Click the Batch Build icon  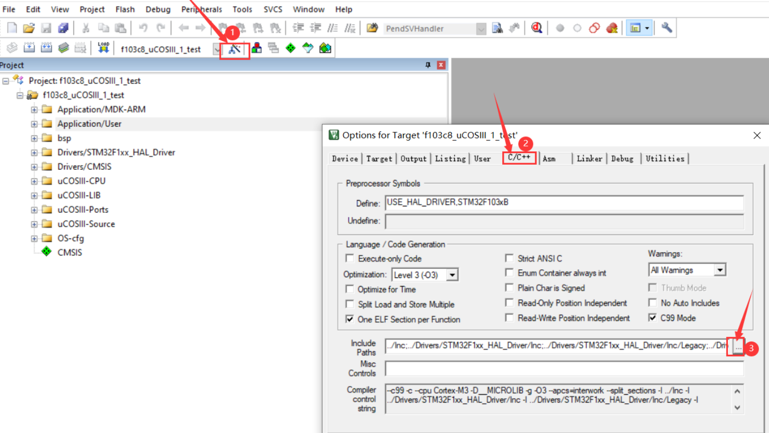tap(64, 48)
